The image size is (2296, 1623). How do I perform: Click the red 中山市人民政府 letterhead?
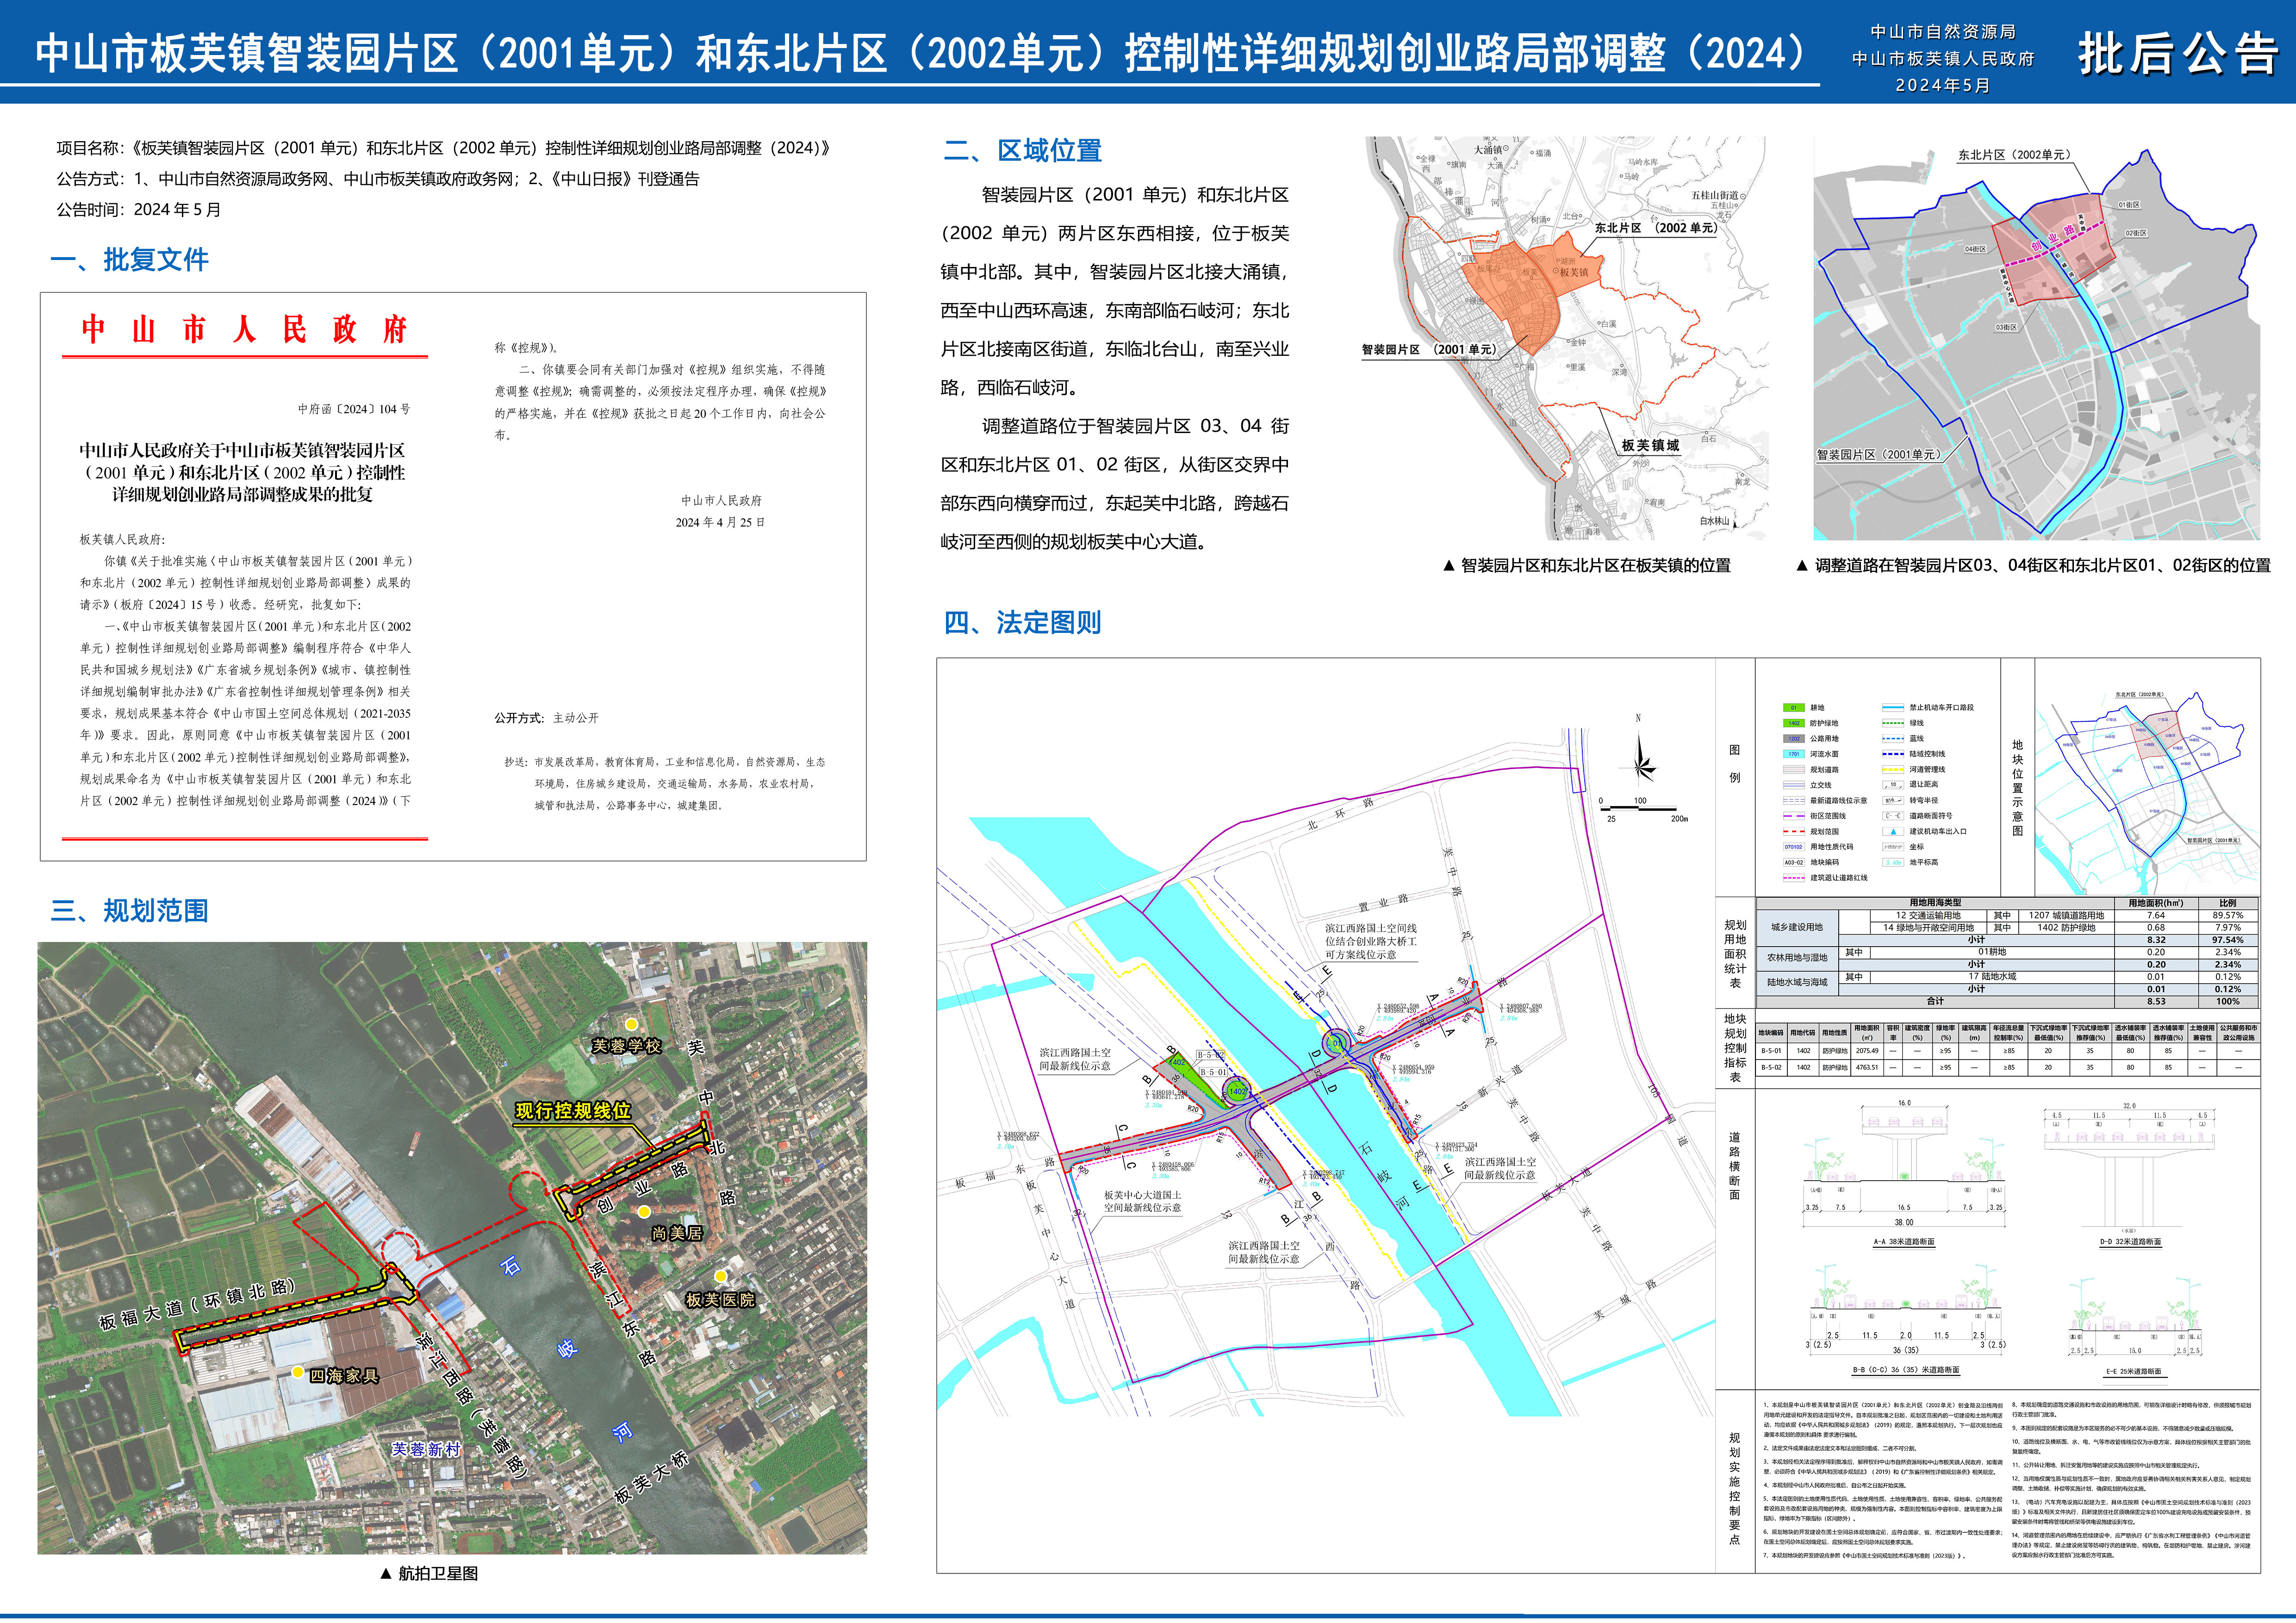[244, 329]
